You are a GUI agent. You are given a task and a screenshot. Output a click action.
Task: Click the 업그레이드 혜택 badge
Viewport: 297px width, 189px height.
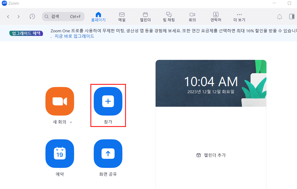[26, 33]
